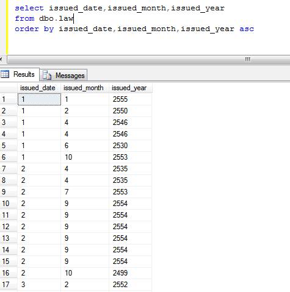Click issued_year cell 2552 in row 17
Image resolution: width=290 pixels, height=292 pixels.
click(130, 285)
